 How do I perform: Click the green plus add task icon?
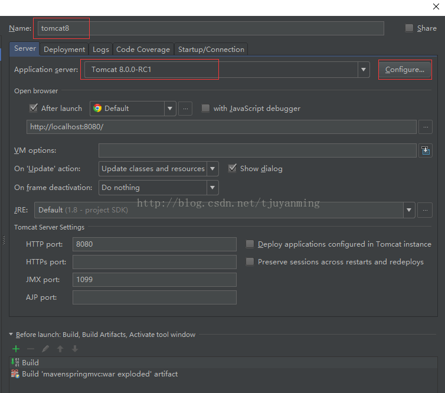pos(16,349)
